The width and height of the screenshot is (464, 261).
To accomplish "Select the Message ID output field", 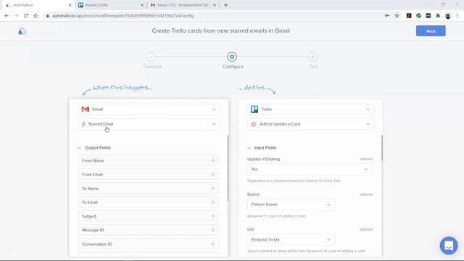I will click(x=148, y=230).
